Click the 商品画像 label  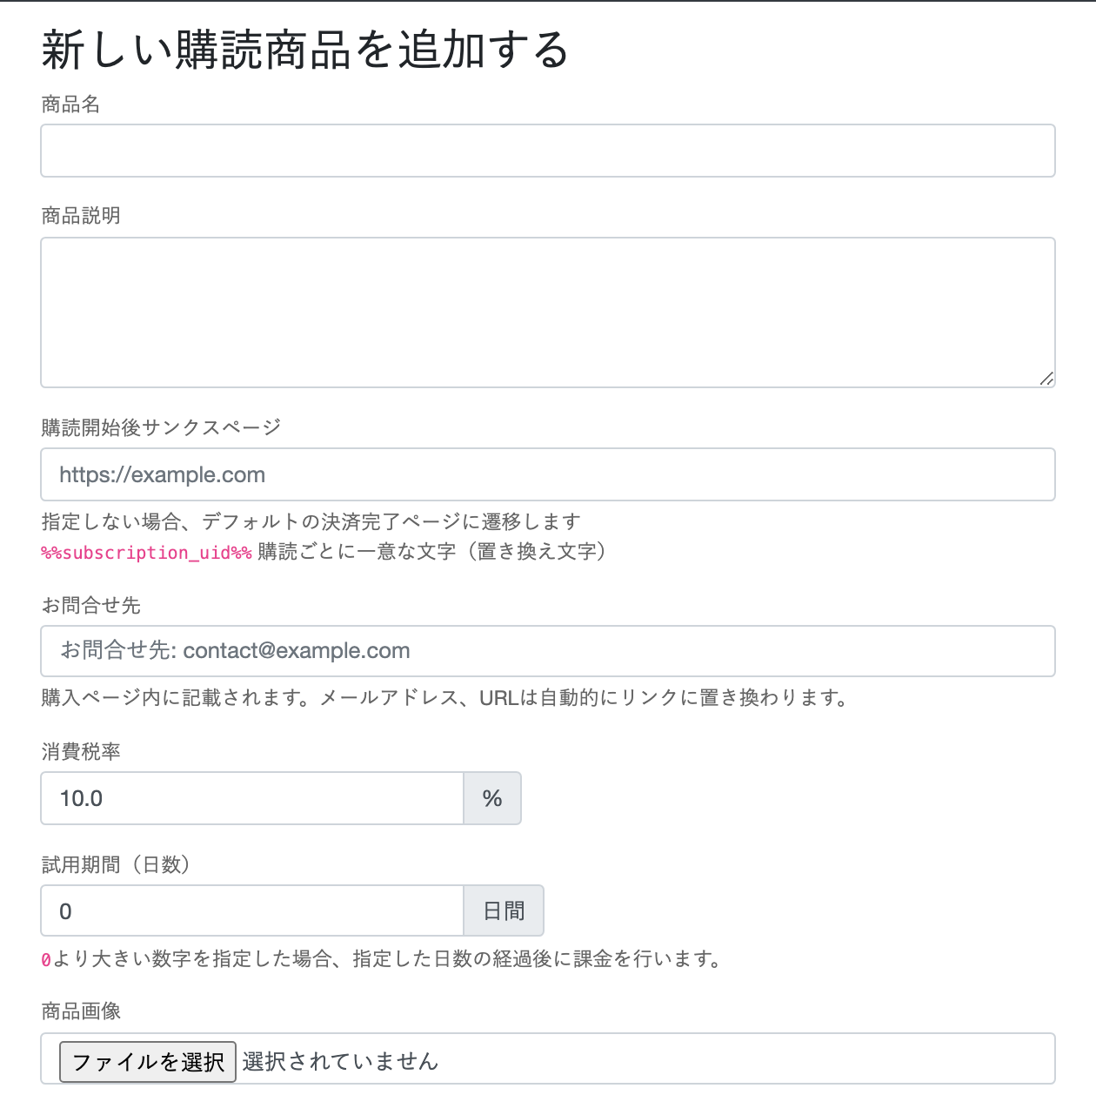point(81,1011)
